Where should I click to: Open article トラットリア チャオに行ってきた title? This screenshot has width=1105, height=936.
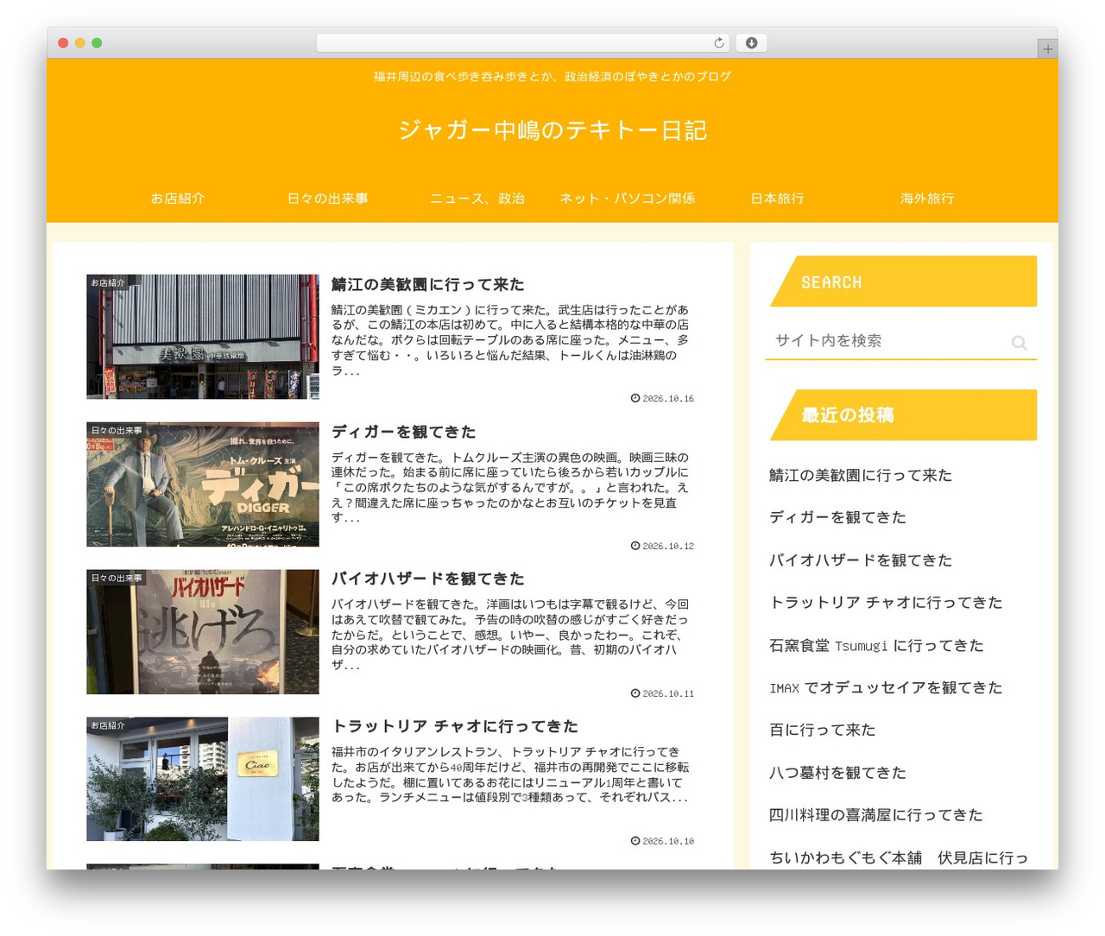(455, 726)
